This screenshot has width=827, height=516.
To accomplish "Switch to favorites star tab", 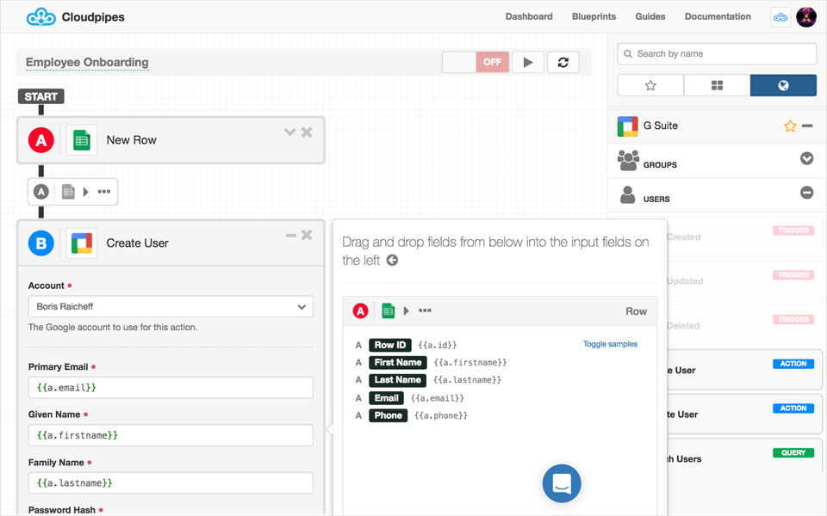I will 650,85.
